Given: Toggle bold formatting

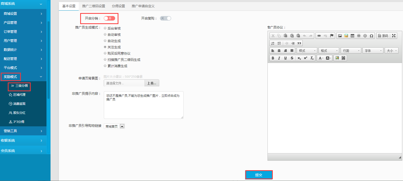Looking at the screenshot, I should pyautogui.click(x=273, y=58).
